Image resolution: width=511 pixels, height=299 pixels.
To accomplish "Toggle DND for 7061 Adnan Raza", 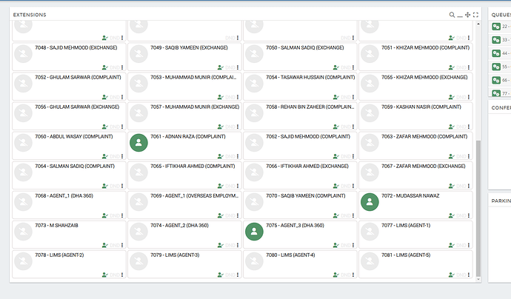I will point(230,156).
